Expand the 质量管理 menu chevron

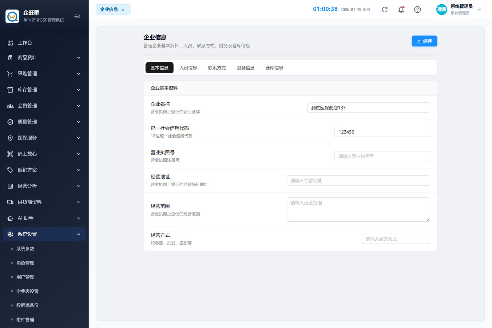coord(79,122)
